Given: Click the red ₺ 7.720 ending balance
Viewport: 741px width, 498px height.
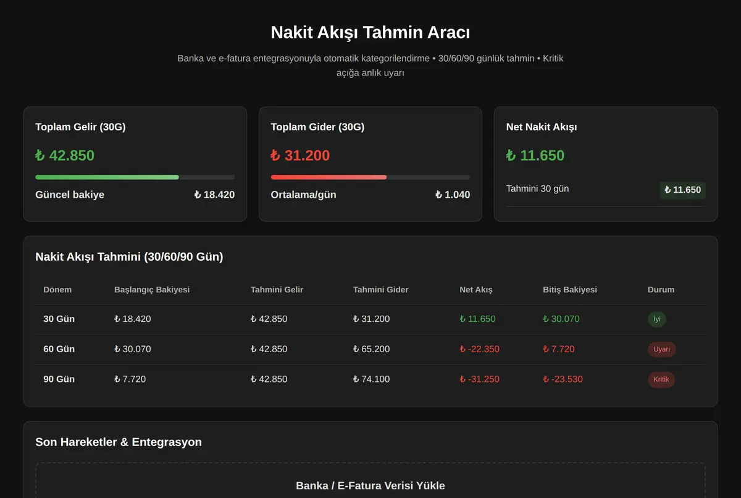Looking at the screenshot, I should [x=559, y=349].
